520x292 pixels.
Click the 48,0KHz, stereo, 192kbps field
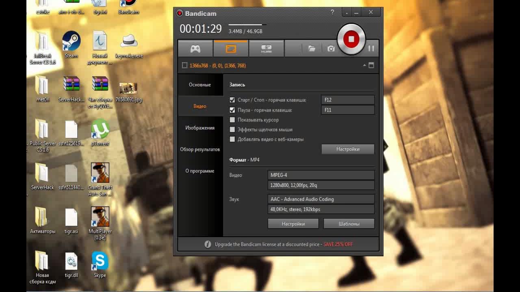coord(321,209)
